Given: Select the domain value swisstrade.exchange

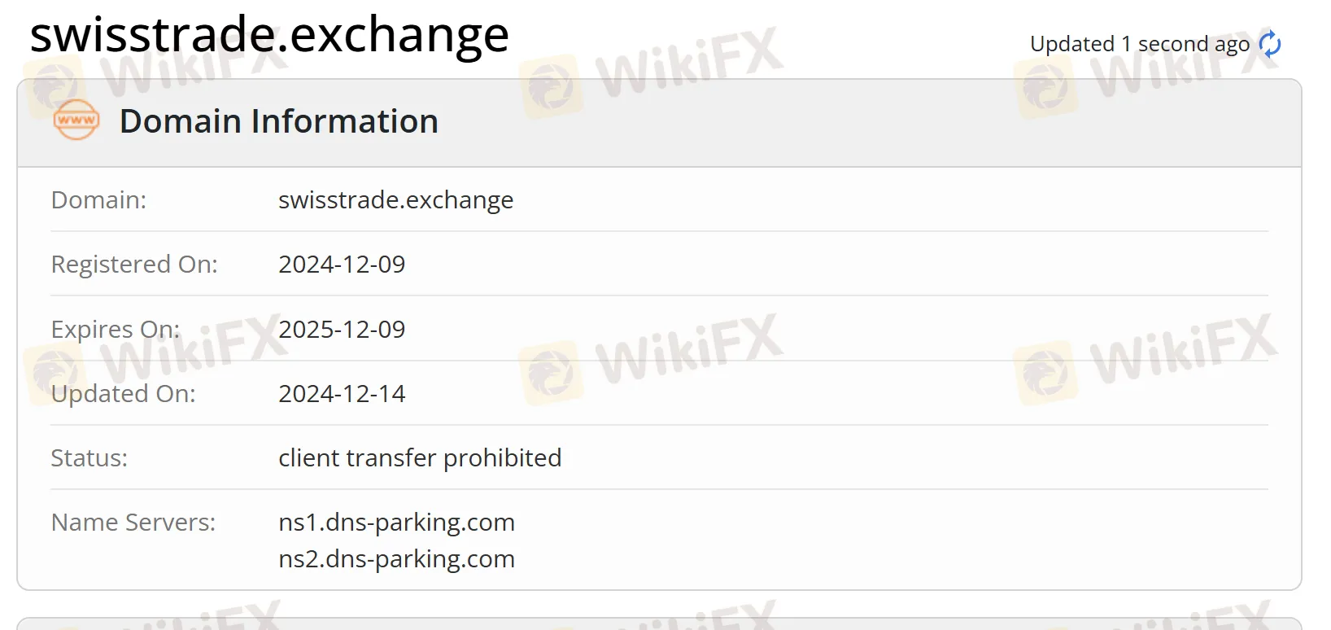Looking at the screenshot, I should pyautogui.click(x=395, y=200).
